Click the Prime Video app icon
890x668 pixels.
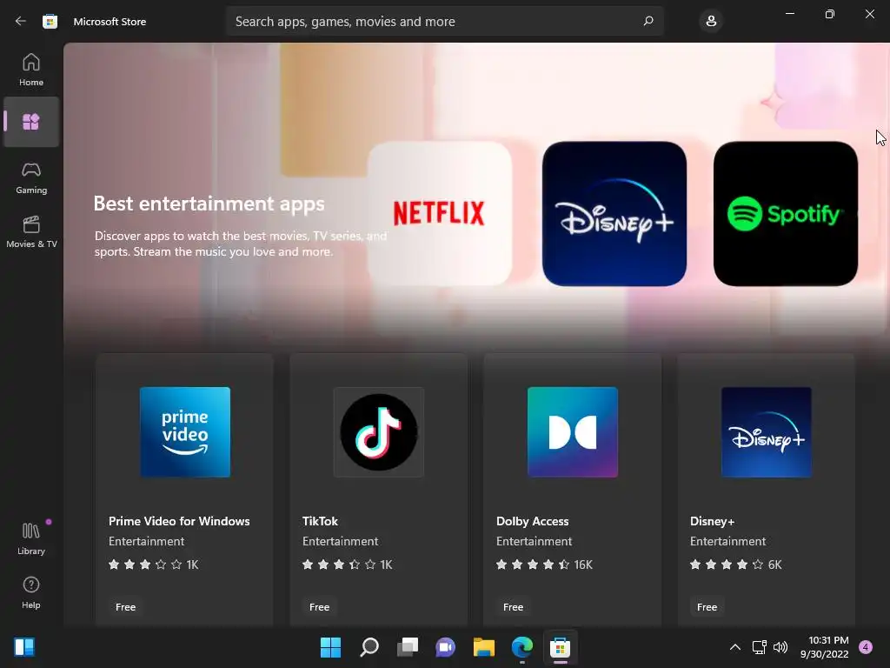[x=185, y=432]
